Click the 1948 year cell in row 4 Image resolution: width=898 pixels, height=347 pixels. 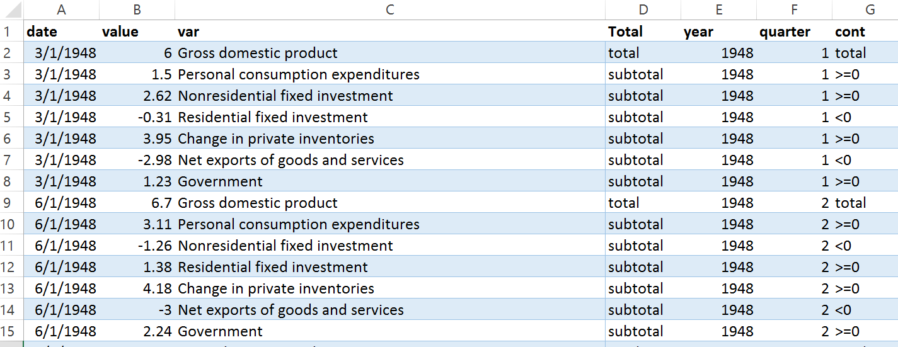[718, 96]
